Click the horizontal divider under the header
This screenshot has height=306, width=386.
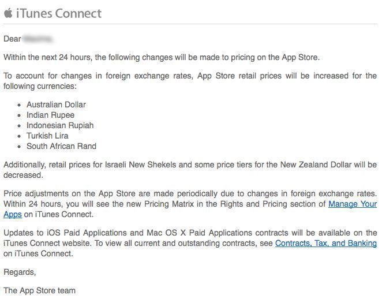[190, 24]
